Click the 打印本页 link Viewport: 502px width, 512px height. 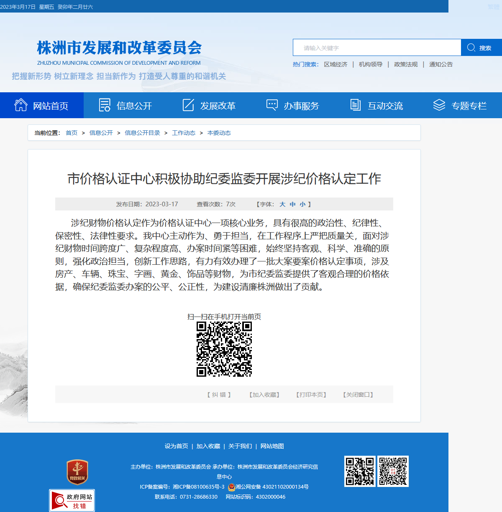(x=311, y=395)
